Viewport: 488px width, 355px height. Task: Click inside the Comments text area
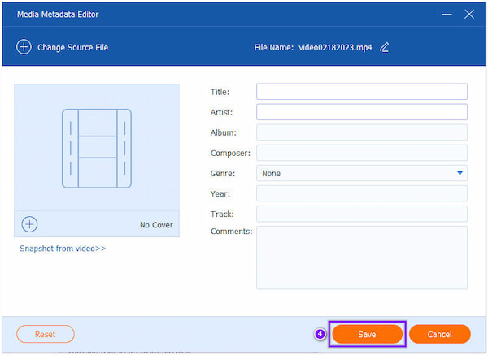tap(362, 258)
